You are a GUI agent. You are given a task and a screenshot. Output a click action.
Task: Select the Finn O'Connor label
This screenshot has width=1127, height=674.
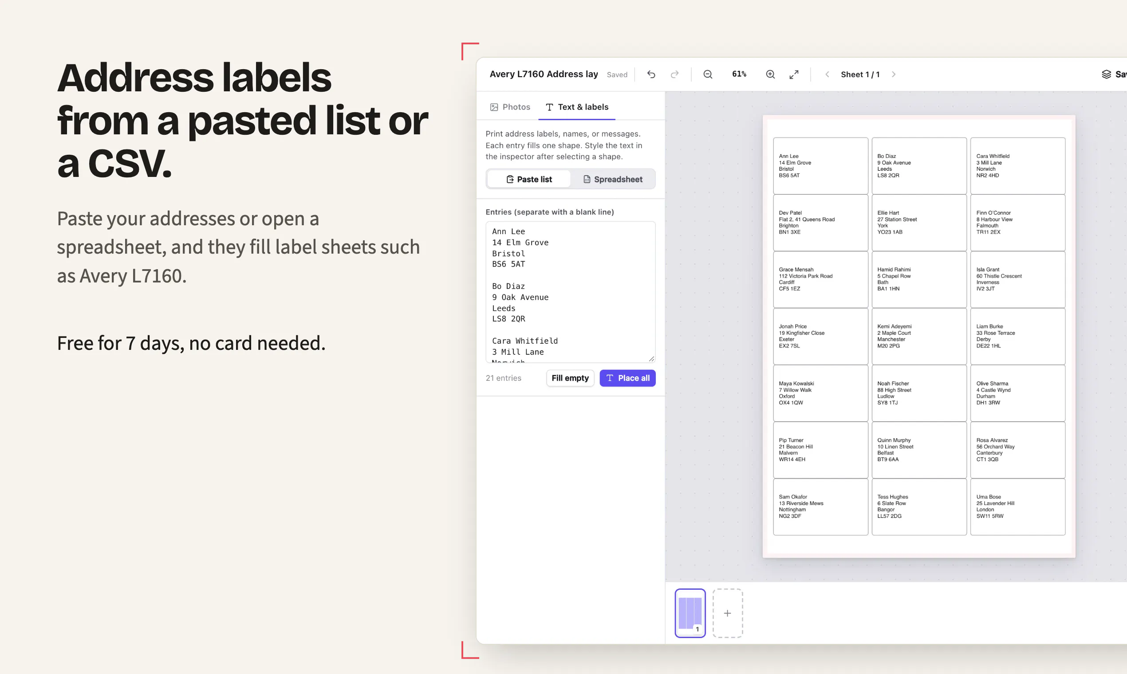coord(1017,223)
